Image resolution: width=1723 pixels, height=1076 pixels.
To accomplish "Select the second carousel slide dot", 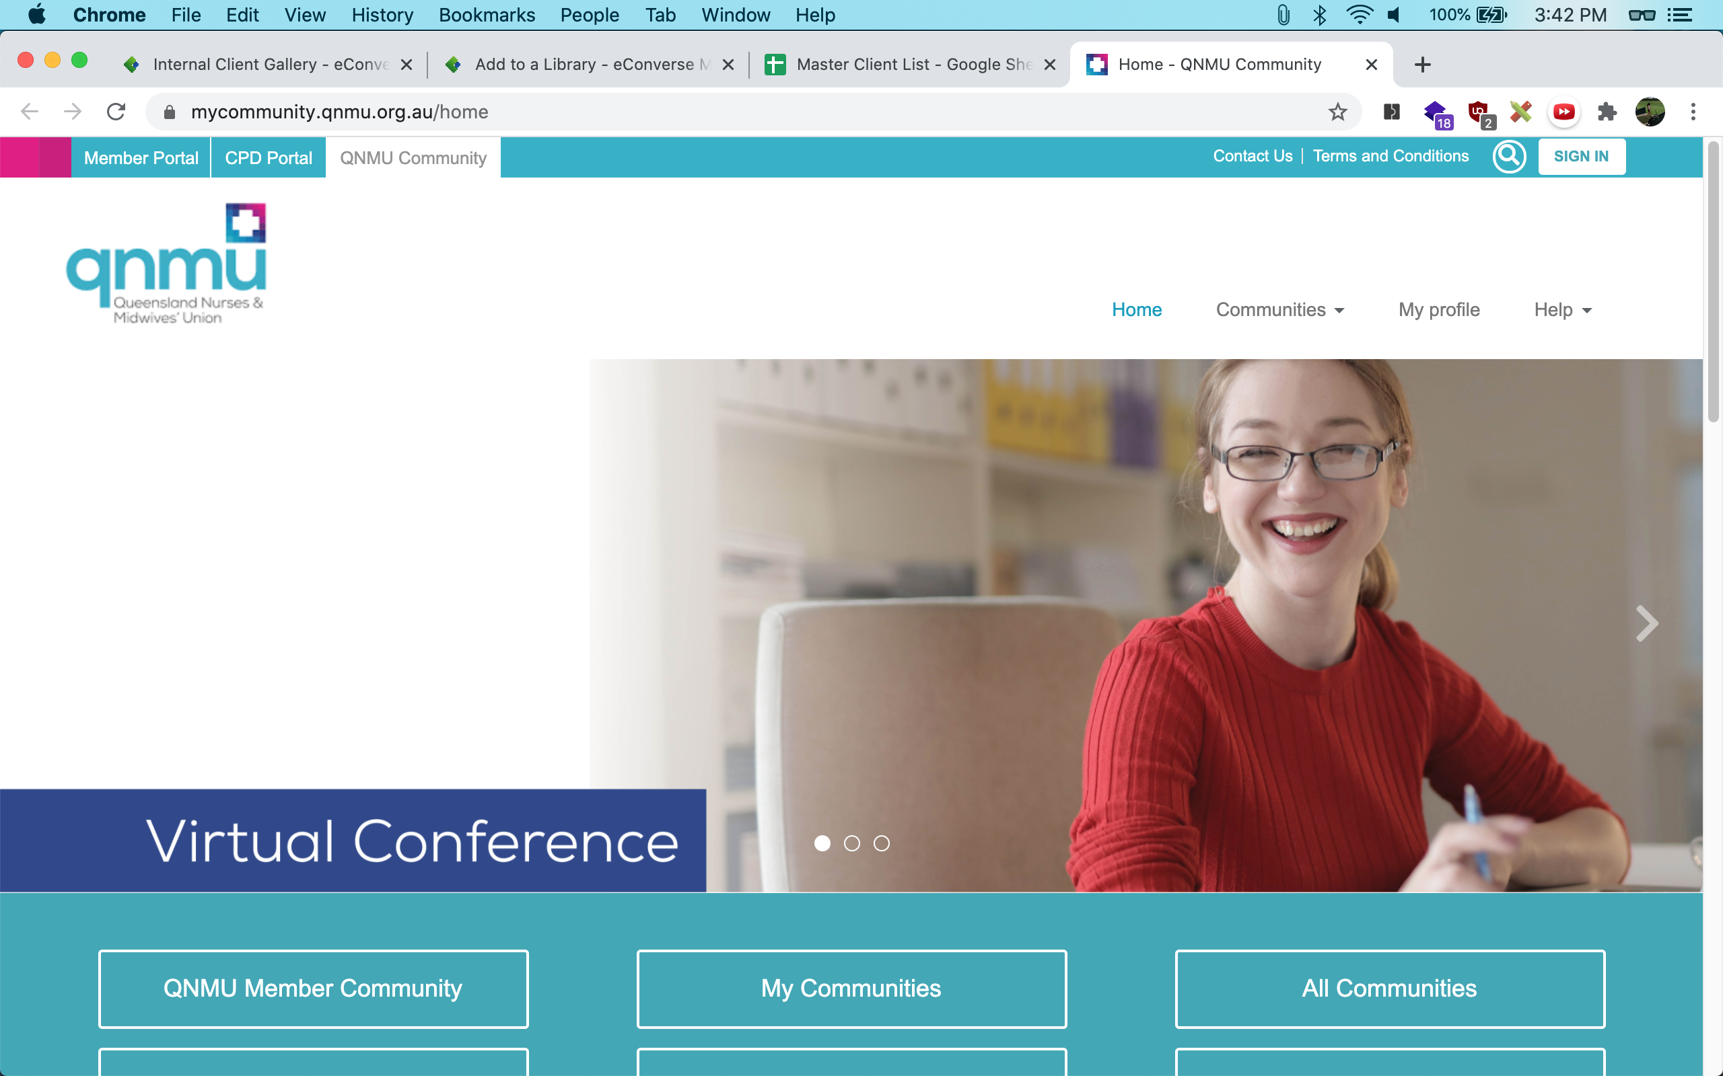I will (851, 843).
